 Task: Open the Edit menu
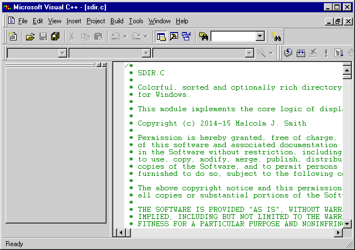[38, 21]
